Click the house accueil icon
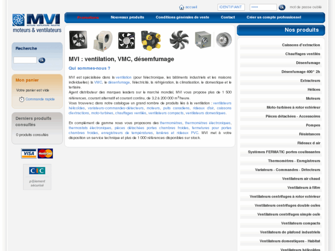The image size is (335, 251). tap(182, 7)
